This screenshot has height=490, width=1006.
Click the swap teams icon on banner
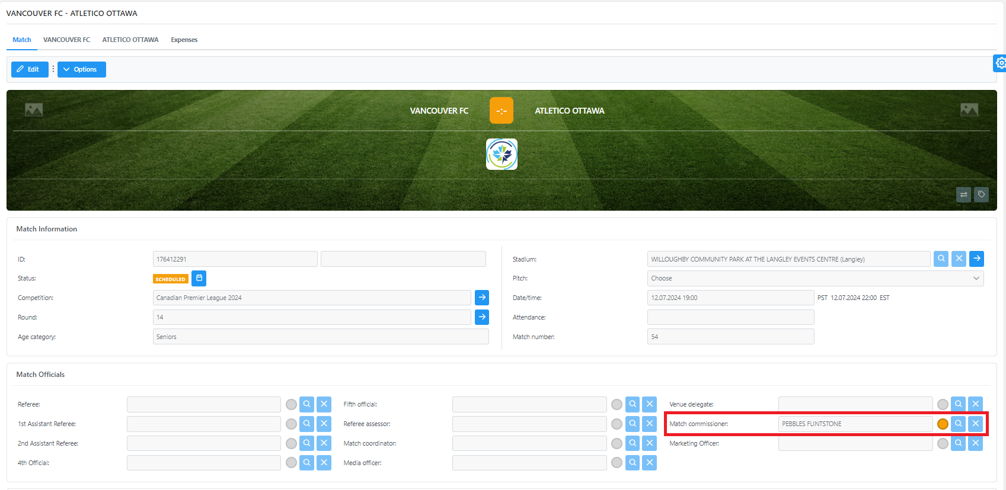pos(963,195)
